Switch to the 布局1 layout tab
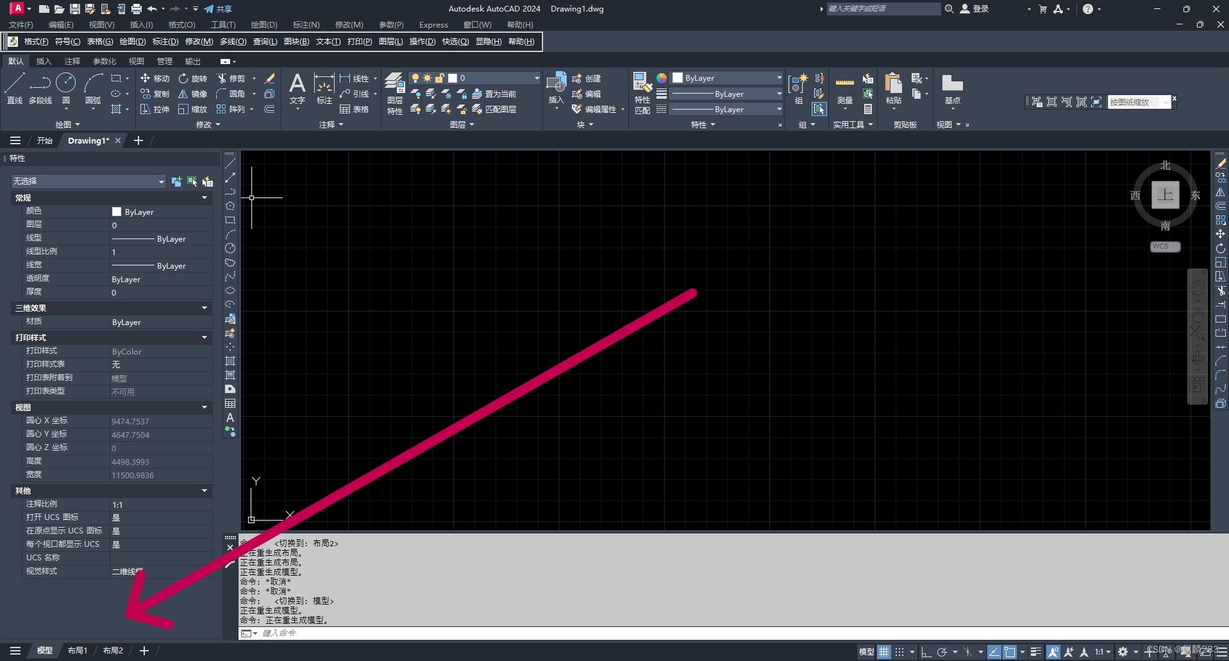Viewport: 1229px width, 661px height. [78, 650]
